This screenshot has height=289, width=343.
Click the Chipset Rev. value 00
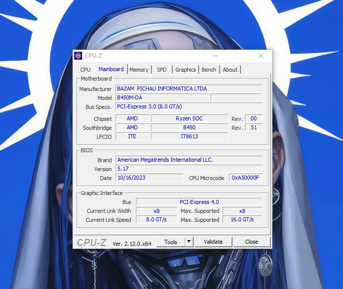pyautogui.click(x=254, y=118)
